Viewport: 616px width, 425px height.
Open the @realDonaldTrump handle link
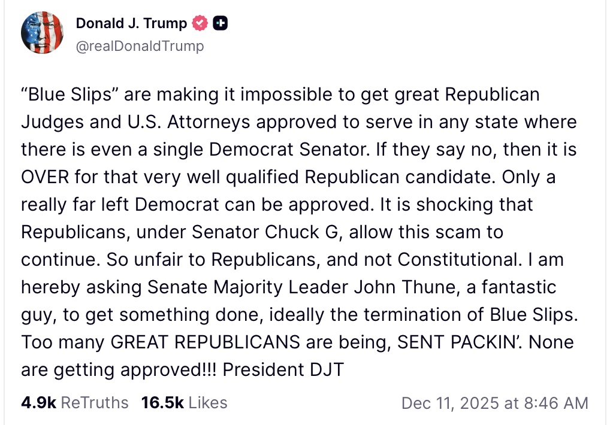click(x=140, y=46)
